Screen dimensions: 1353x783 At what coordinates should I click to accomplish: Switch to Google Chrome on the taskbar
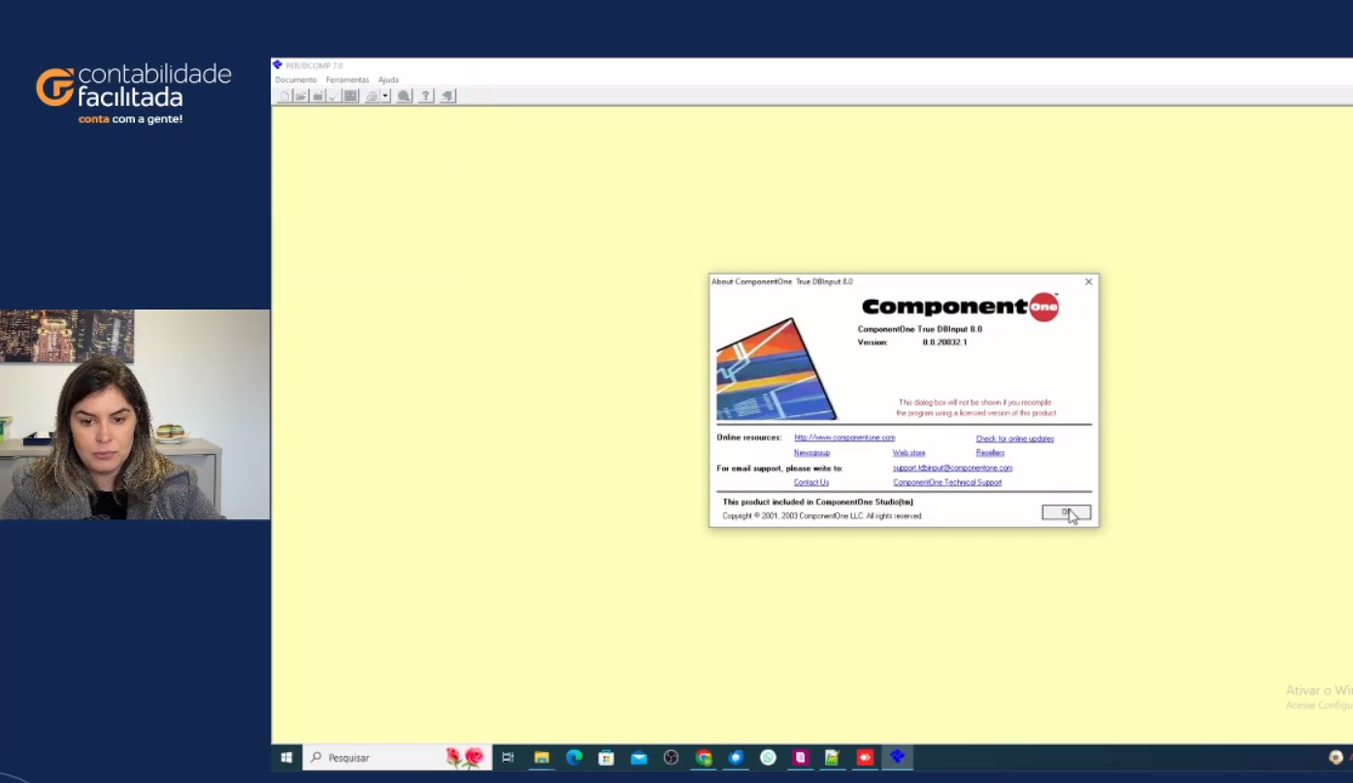click(704, 758)
